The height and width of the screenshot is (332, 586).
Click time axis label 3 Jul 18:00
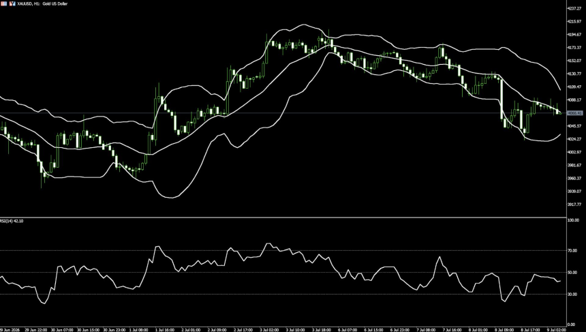(x=322, y=330)
